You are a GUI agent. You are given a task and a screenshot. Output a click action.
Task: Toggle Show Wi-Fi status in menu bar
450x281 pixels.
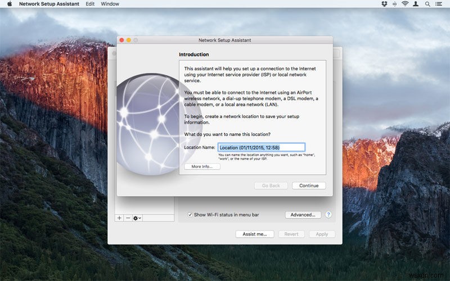(x=190, y=215)
